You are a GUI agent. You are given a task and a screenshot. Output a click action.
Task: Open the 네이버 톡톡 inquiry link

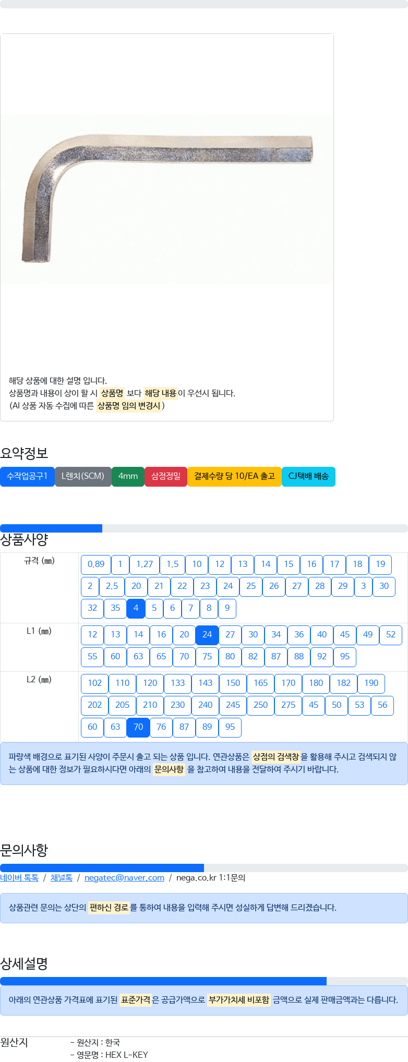pos(19,878)
